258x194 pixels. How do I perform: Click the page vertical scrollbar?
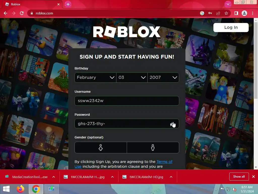click(x=256, y=60)
